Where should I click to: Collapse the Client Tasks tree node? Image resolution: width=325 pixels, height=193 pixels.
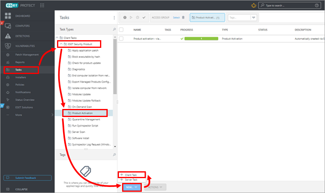pyautogui.click(x=57, y=37)
